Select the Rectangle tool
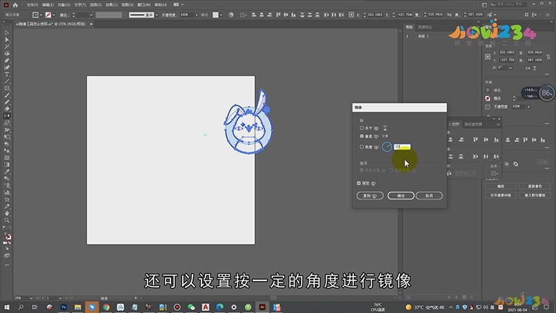This screenshot has height=313, width=556. (7, 88)
